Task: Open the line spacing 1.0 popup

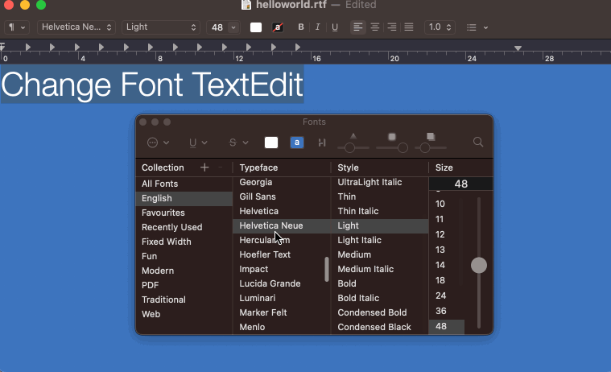Action: (x=440, y=27)
